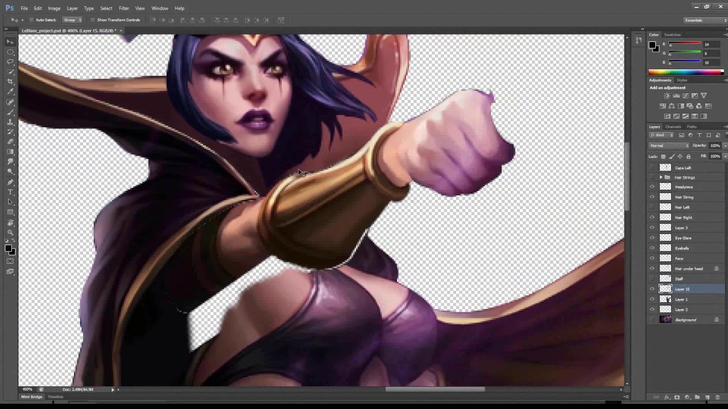Select the Eraser tool
Viewport: 728px width, 409px height.
coord(10,142)
